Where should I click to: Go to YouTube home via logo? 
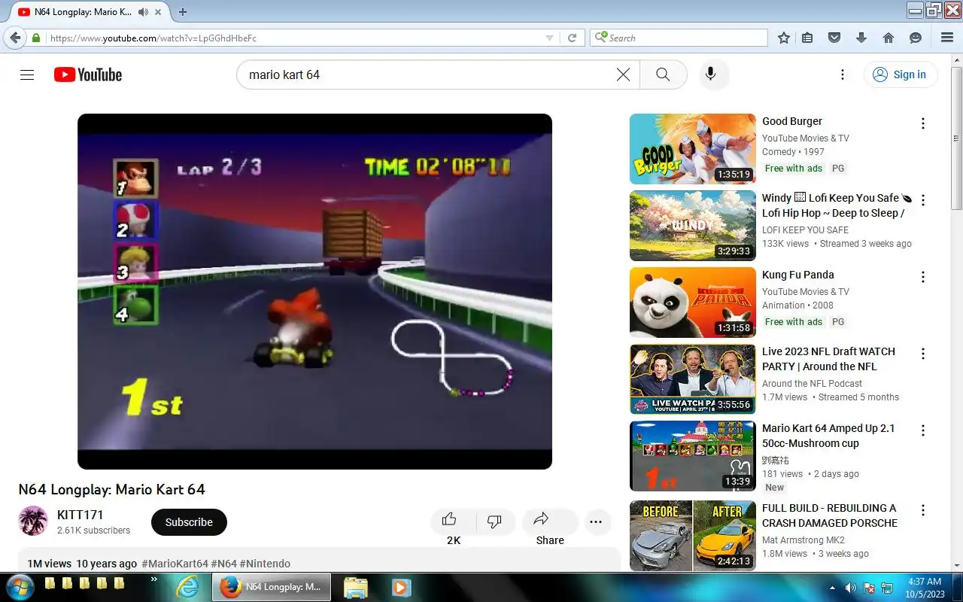point(88,74)
